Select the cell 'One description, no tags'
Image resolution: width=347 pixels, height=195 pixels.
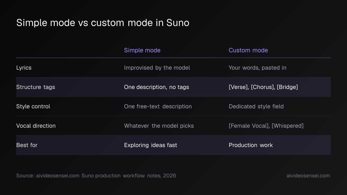[156, 87]
